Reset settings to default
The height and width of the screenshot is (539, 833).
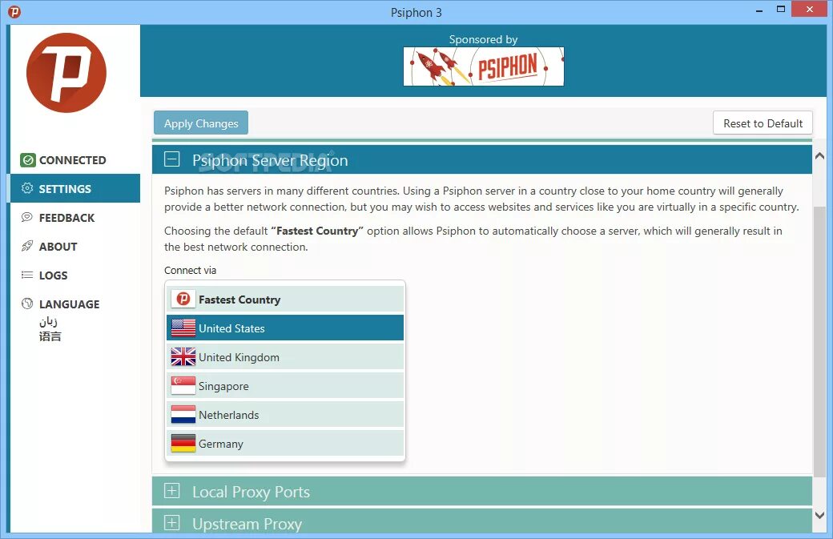[763, 123]
